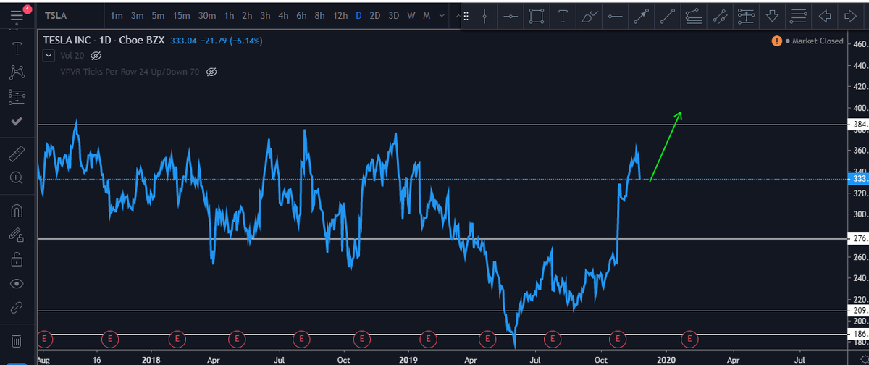Select the Fib retracement tool in floating toolbar
The height and width of the screenshot is (365, 869).
coord(694,16)
